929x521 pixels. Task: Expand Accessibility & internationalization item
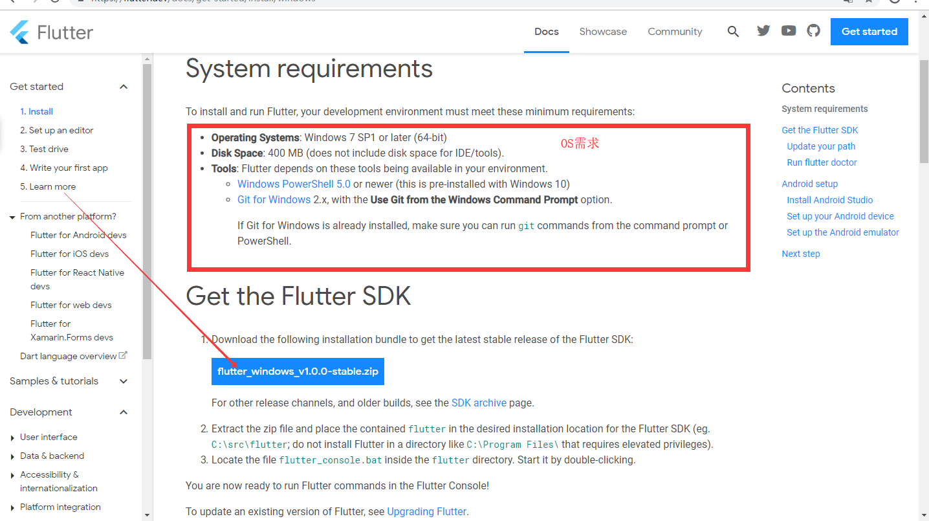tap(13, 475)
